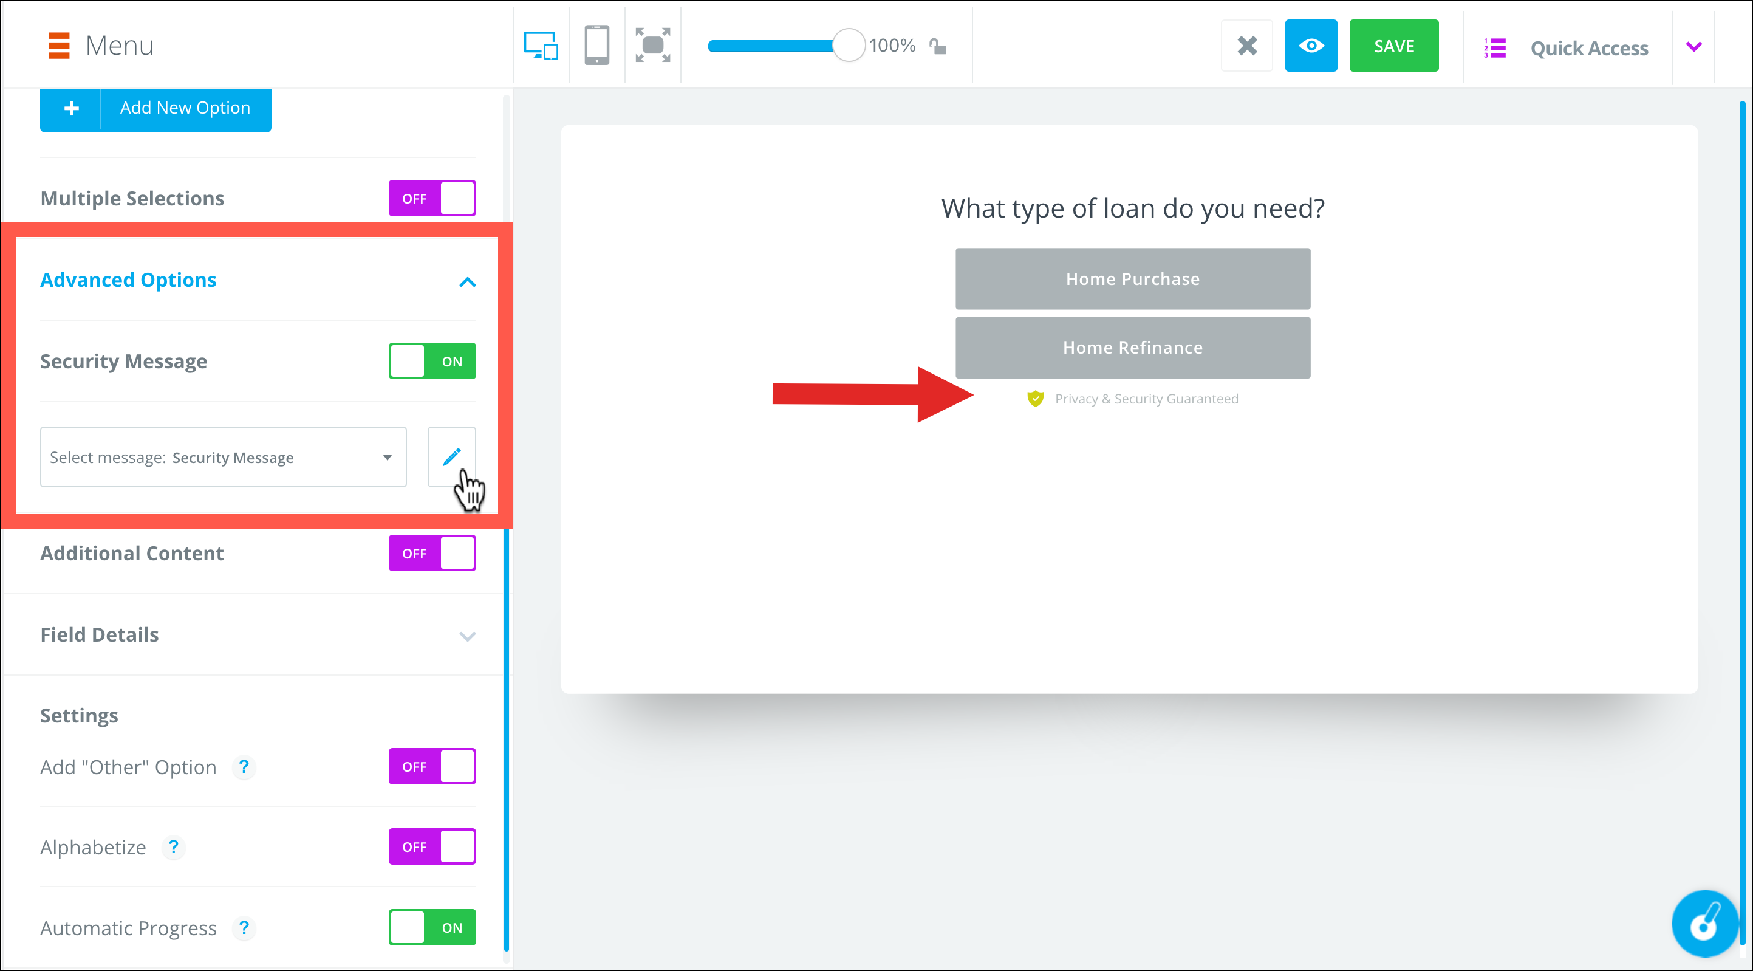
Task: Click Add New Option button
Action: pyautogui.click(x=156, y=108)
